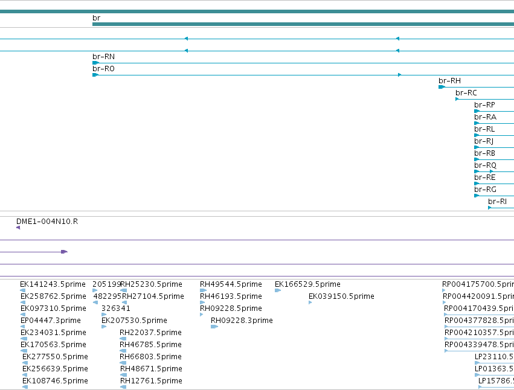Select EST EK039150.5prime
Screen dimensions: 514x390
341,296
